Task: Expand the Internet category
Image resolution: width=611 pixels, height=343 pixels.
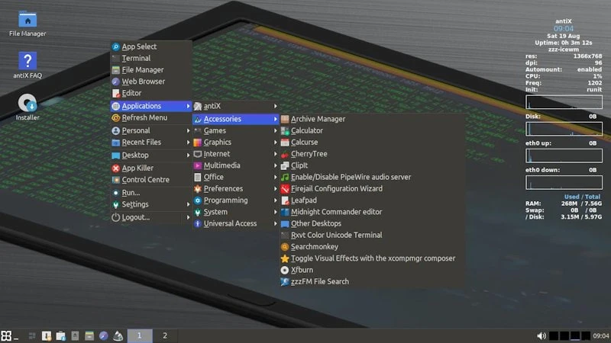Action: pyautogui.click(x=236, y=154)
